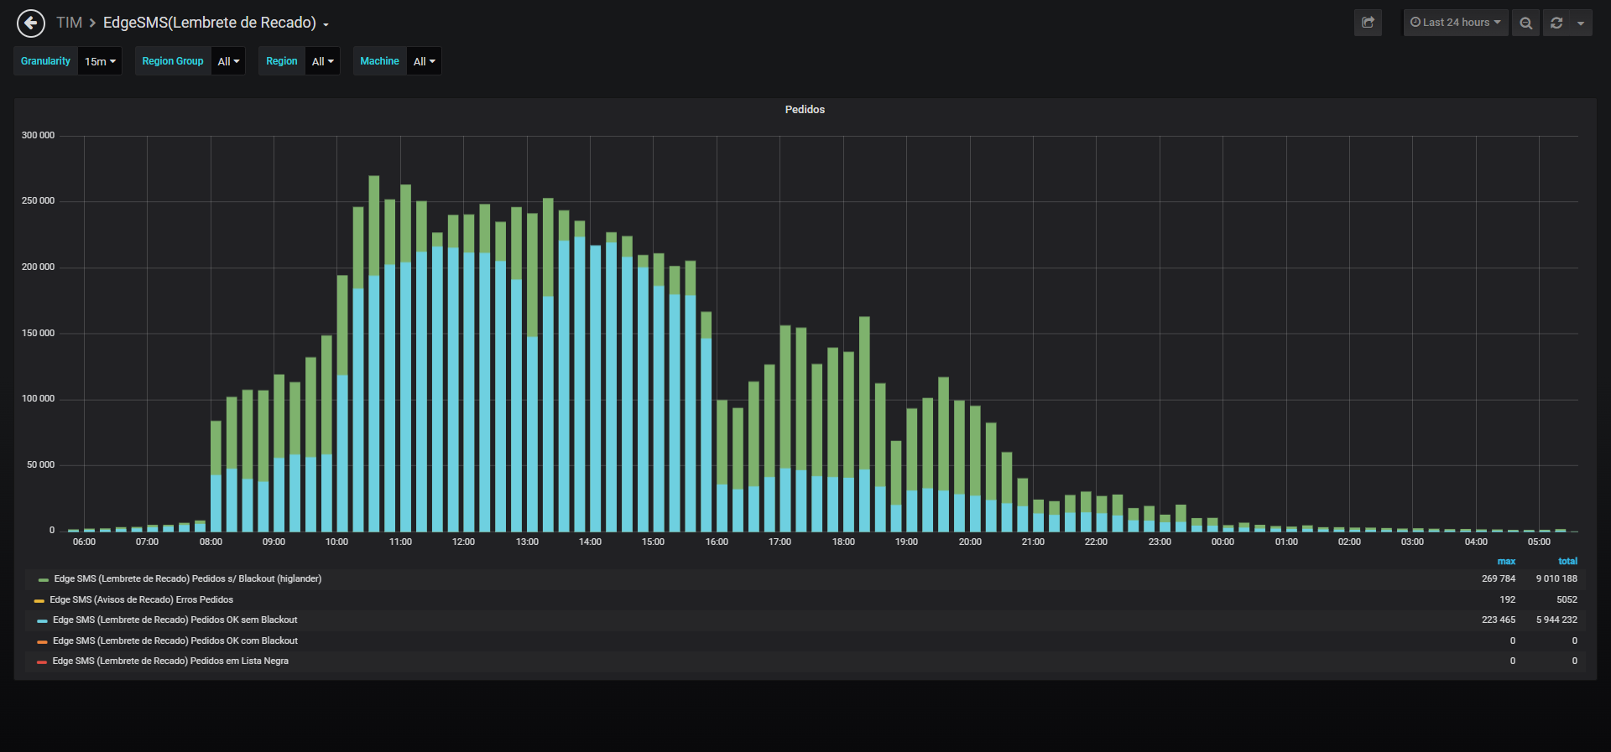This screenshot has height=752, width=1611.
Task: Click the back arrow circle icon
Action: (x=31, y=23)
